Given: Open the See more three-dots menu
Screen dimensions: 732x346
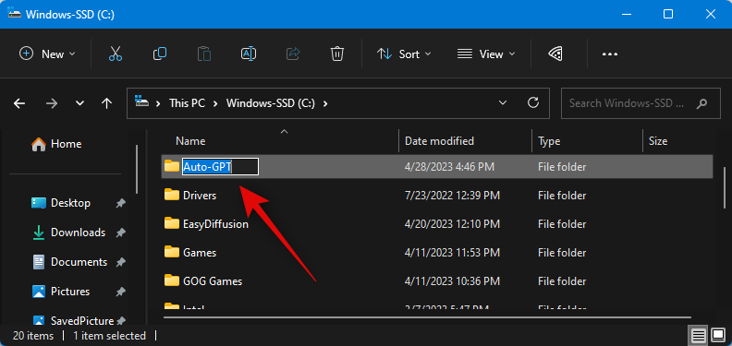Looking at the screenshot, I should point(610,54).
